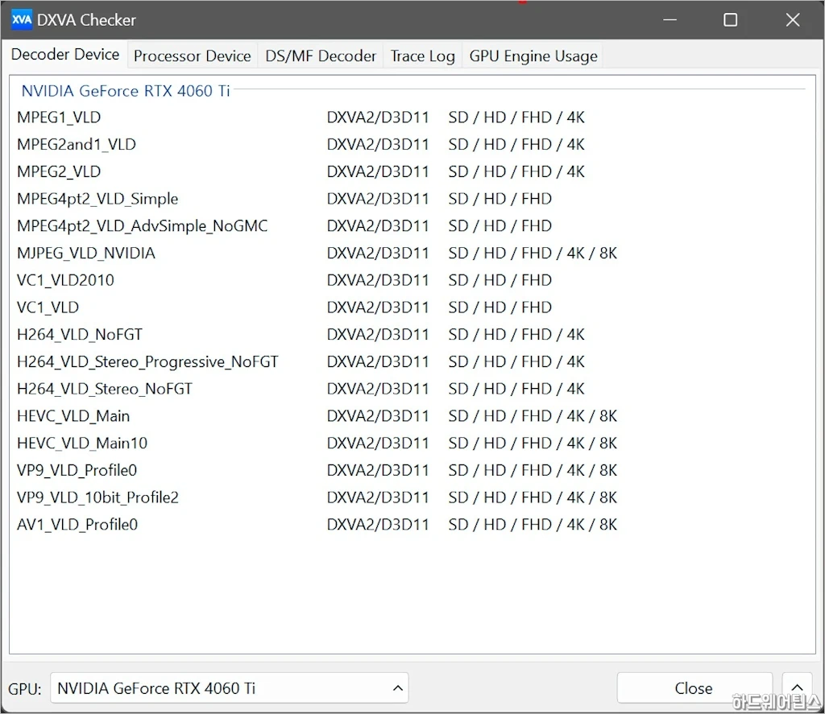Maximize the DXVA Checker window

pyautogui.click(x=730, y=20)
